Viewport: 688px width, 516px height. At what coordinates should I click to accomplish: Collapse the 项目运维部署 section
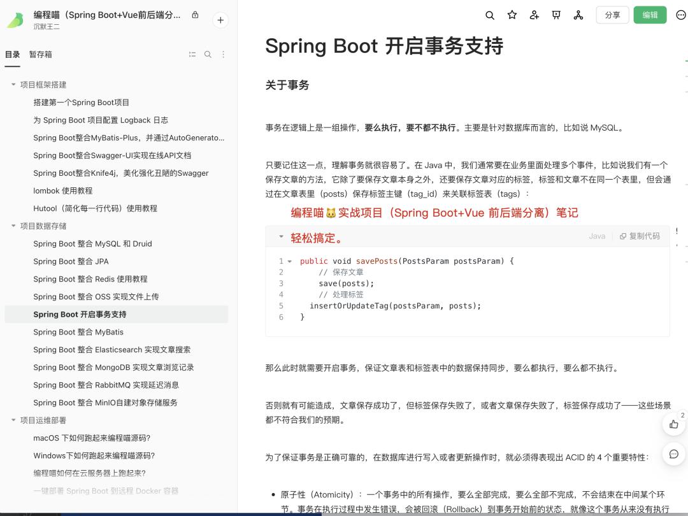tap(13, 420)
